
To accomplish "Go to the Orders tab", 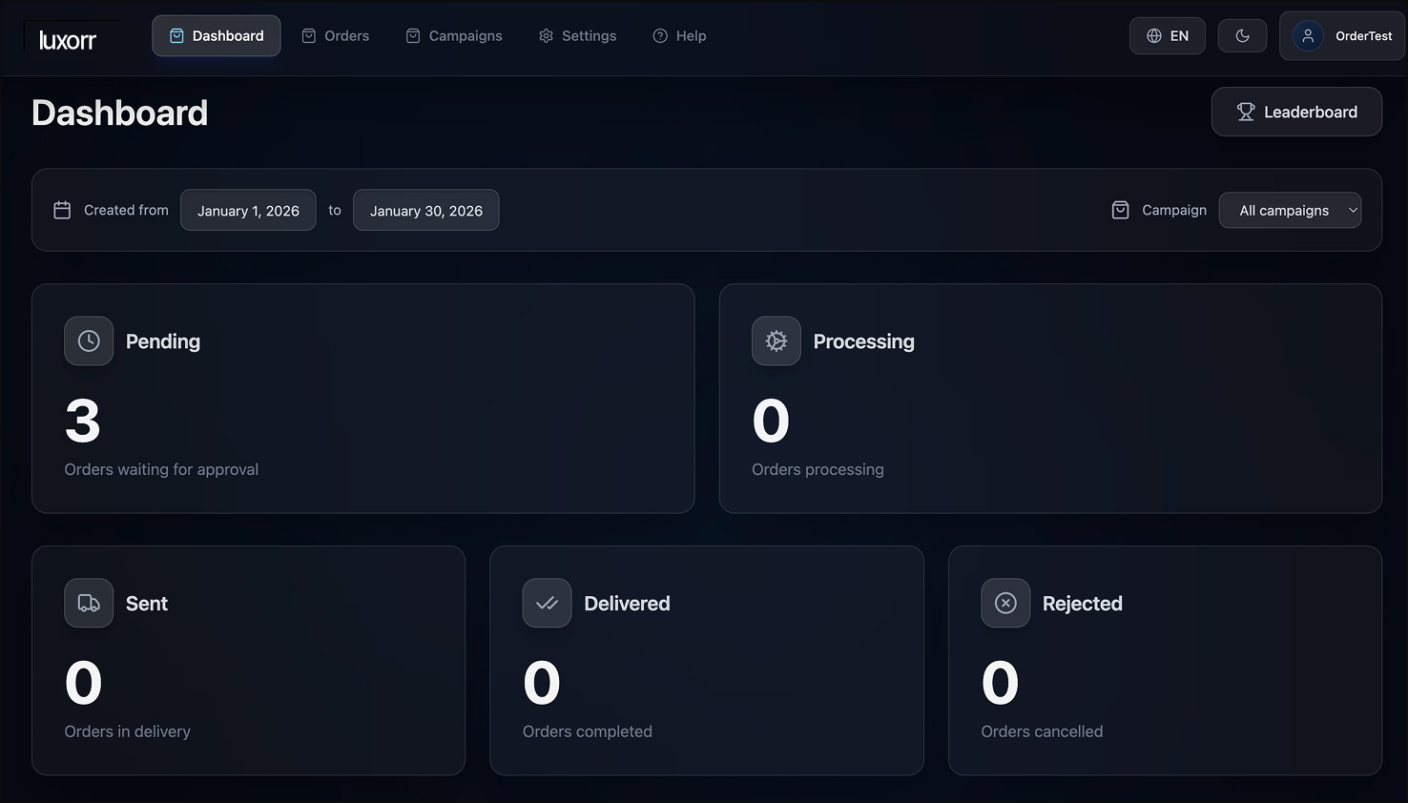I will (x=336, y=36).
